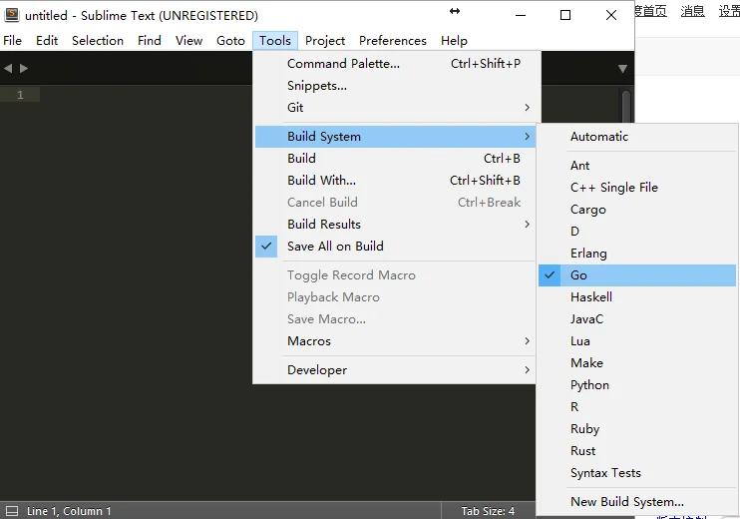Run the Build command
The image size is (740, 519).
click(396, 159)
